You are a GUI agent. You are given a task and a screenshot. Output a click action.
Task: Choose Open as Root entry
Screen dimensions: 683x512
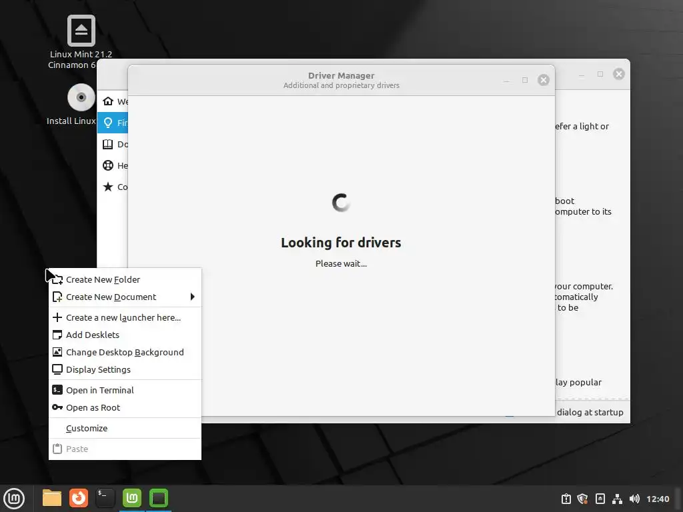click(x=125, y=407)
